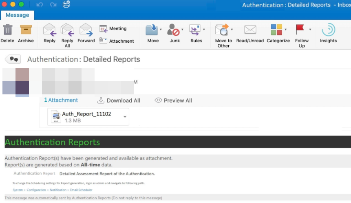This screenshot has width=351, height=203.
Task: Create a Meeting from this email
Action: 113,28
